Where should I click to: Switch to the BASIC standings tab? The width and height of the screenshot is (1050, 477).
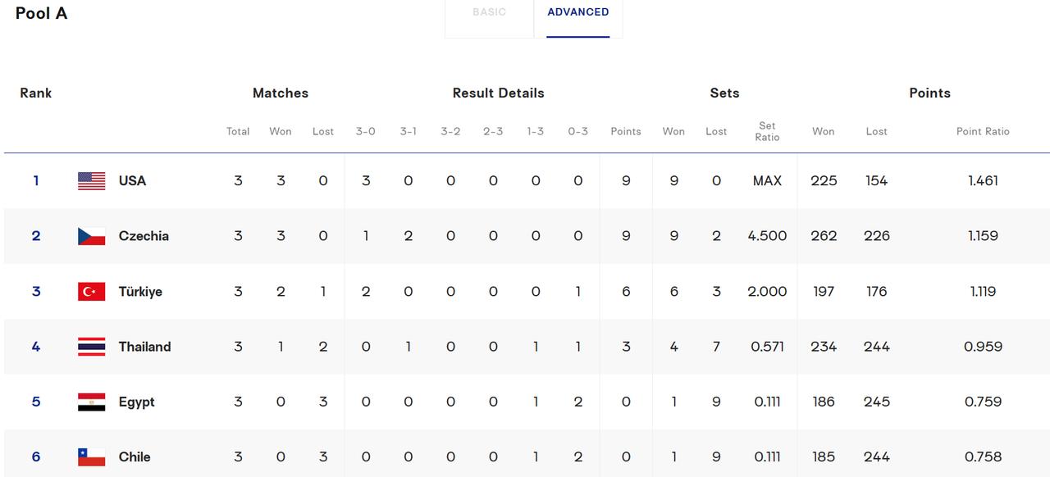pos(489,12)
